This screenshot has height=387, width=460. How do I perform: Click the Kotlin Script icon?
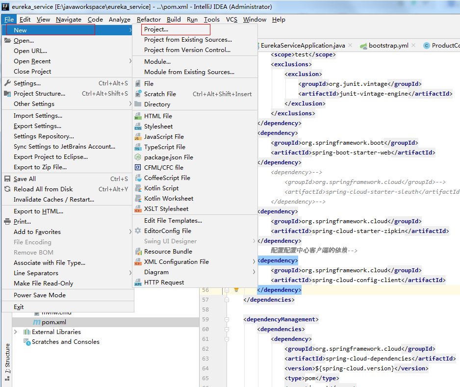(x=138, y=188)
